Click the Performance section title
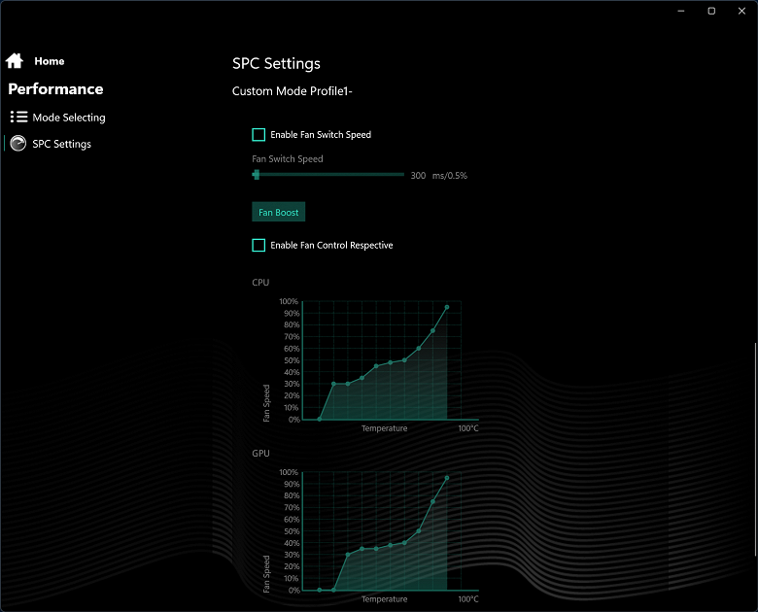Image resolution: width=758 pixels, height=612 pixels. [x=55, y=89]
